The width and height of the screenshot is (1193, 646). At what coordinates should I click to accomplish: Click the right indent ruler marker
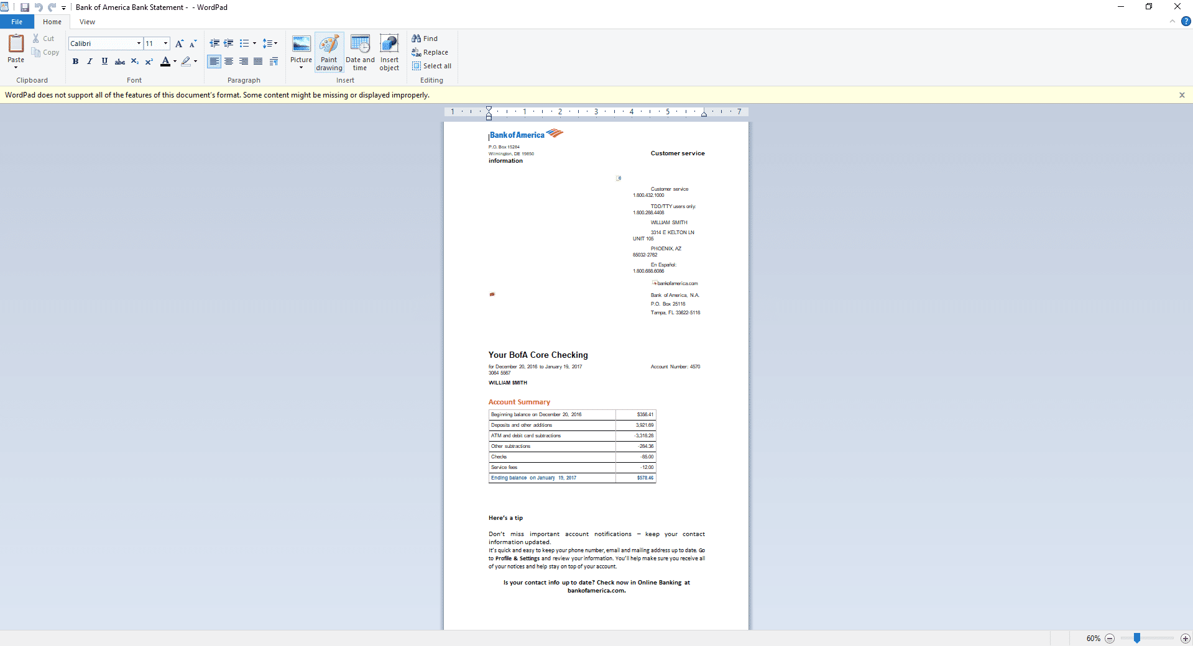(x=704, y=114)
